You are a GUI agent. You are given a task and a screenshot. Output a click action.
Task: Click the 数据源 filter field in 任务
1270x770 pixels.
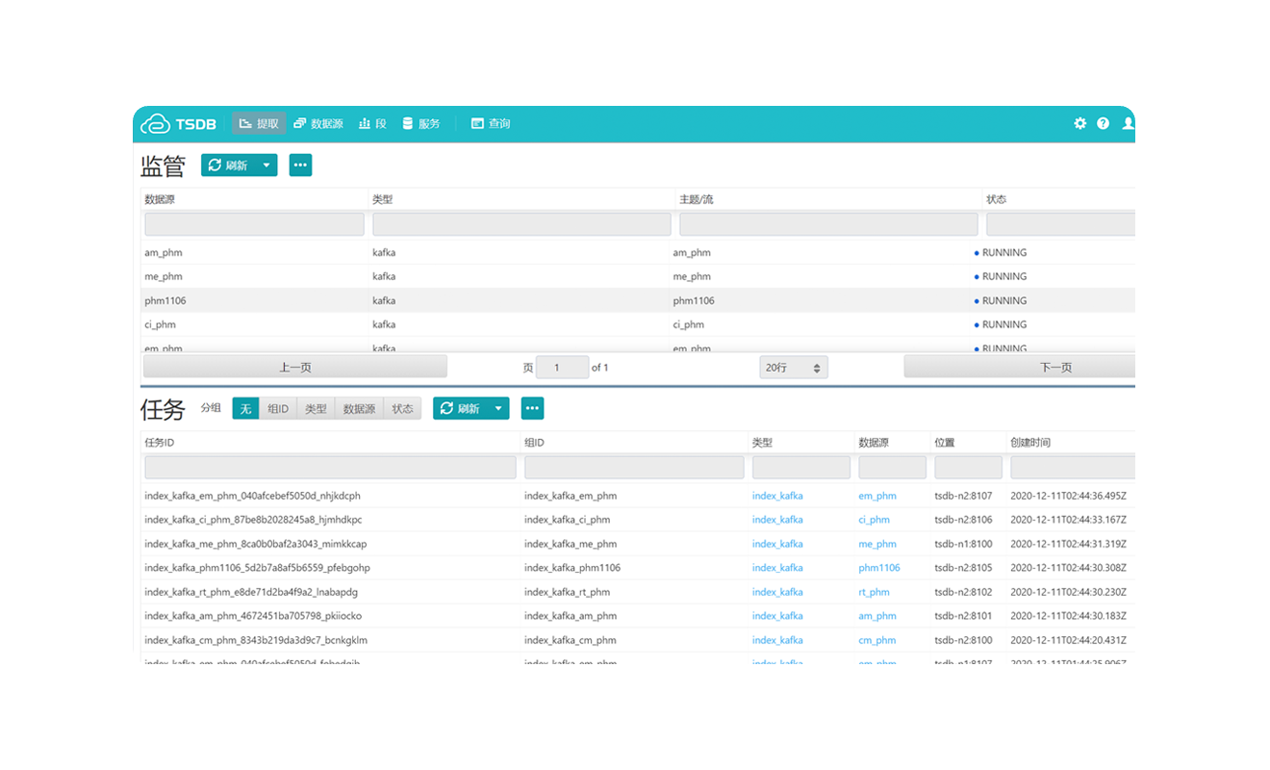(892, 468)
